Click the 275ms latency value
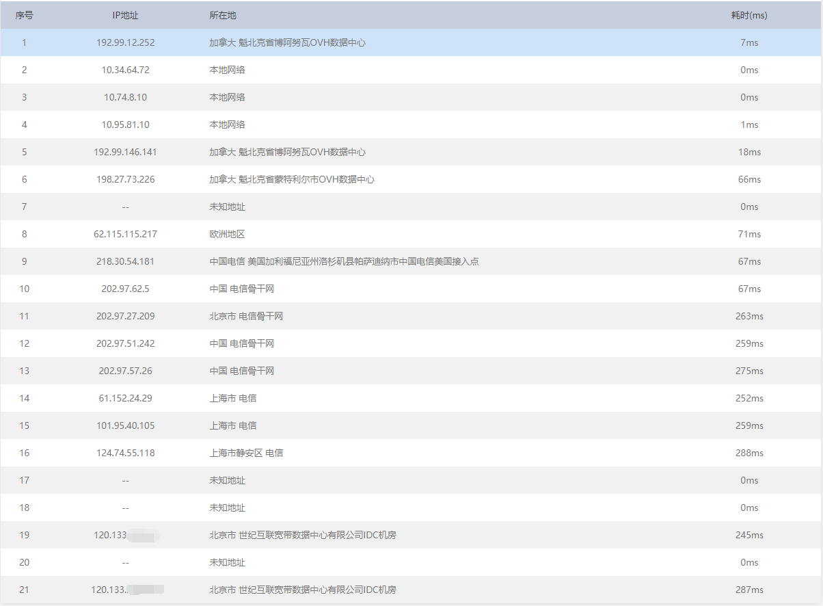823x606 pixels. (749, 371)
